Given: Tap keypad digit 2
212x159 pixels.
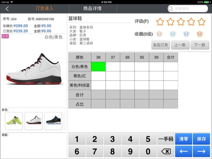Looking at the screenshot, I should pyautogui.click(x=94, y=139).
